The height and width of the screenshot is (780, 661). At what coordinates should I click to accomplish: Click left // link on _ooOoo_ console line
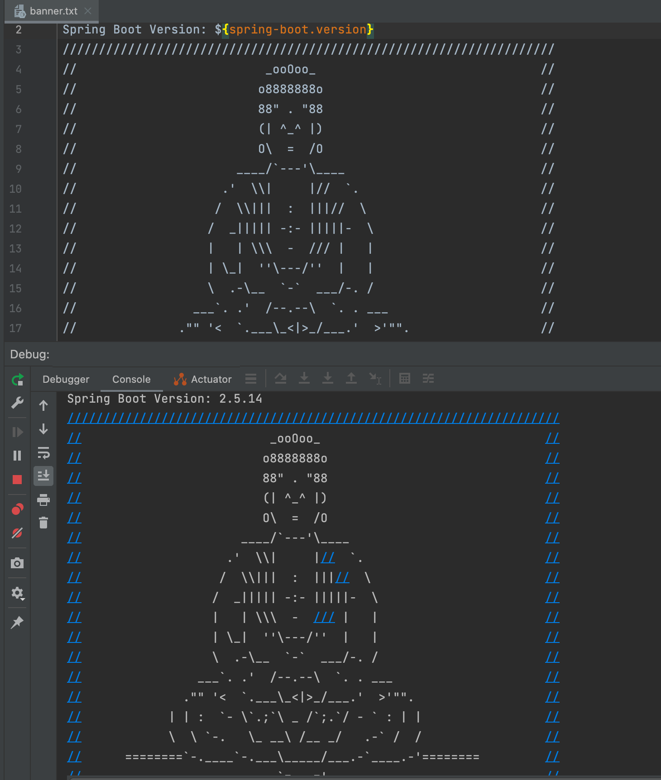click(x=74, y=438)
